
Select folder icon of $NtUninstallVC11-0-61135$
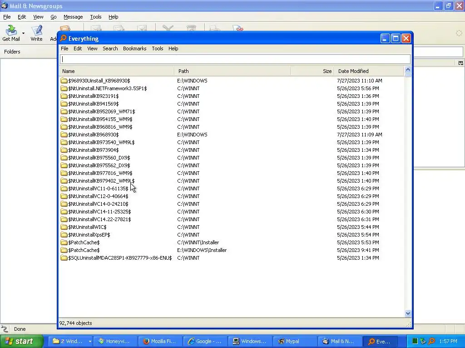coord(64,188)
